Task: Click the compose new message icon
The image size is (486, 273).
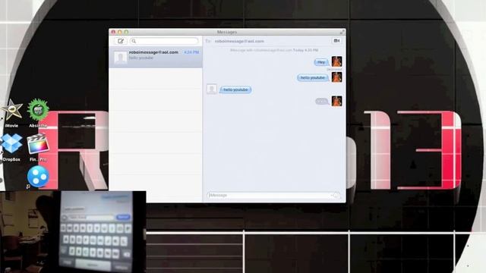Action: [121, 41]
